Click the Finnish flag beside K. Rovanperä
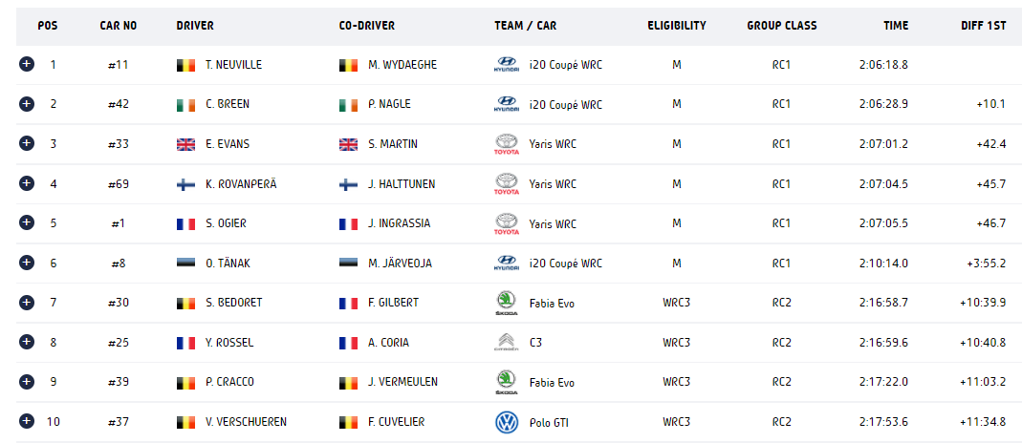This screenshot has width=1022, height=443. pos(185,184)
